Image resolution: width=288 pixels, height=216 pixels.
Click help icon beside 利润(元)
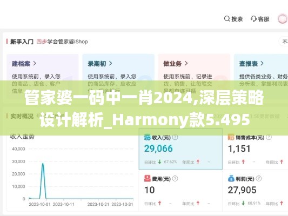coord(259,178)
